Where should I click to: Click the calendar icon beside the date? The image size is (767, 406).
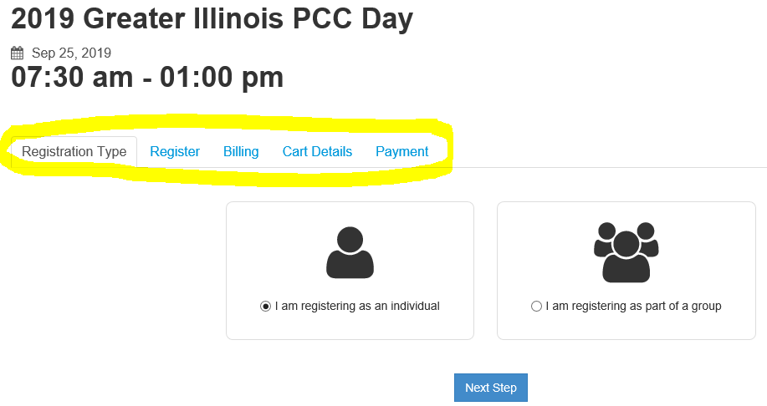(x=18, y=53)
